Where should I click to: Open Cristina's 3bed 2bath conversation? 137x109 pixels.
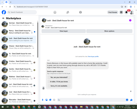(x=18, y=62)
